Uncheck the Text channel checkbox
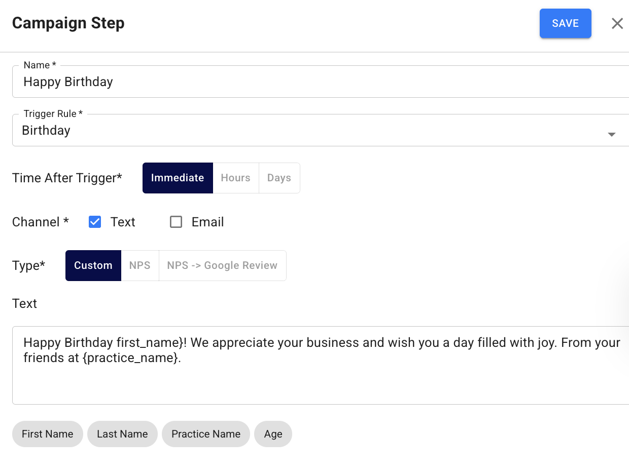The width and height of the screenshot is (629, 475). pos(95,222)
